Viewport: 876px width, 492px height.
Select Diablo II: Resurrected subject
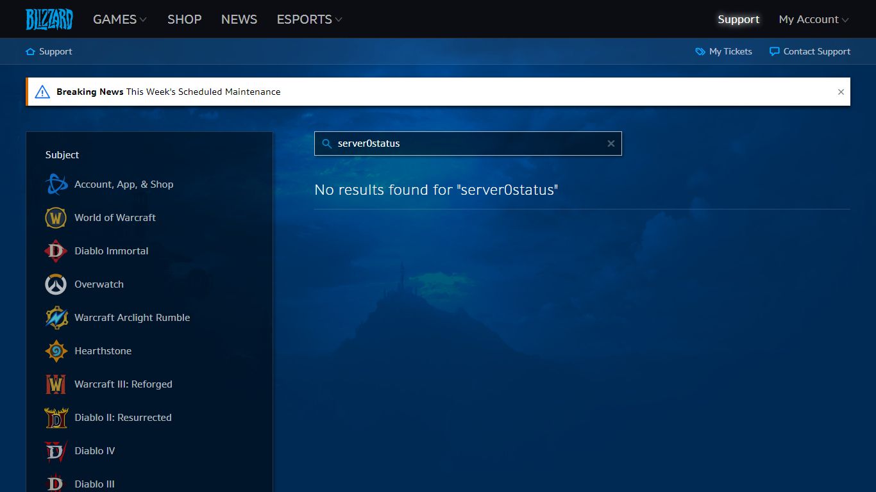pyautogui.click(x=122, y=418)
